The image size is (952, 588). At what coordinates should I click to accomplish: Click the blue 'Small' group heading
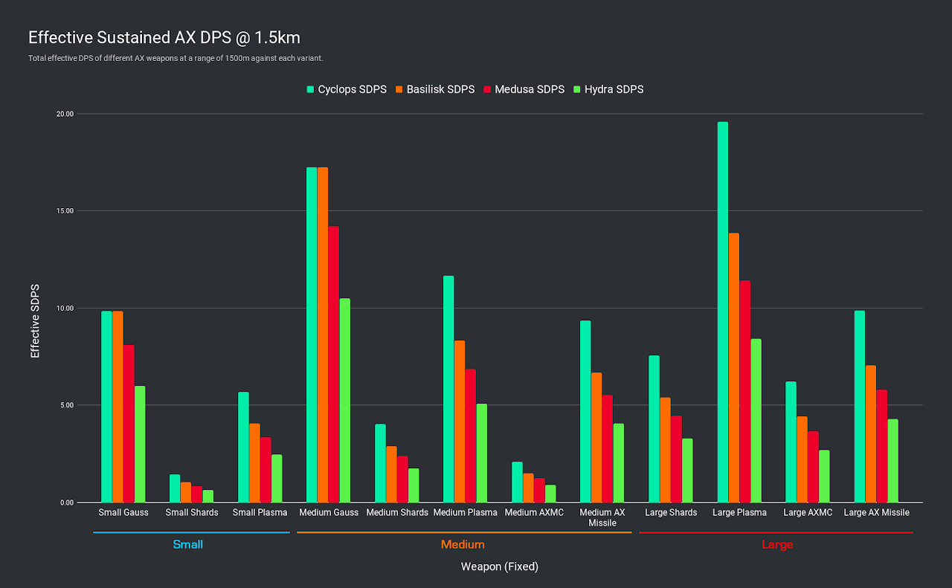[187, 545]
